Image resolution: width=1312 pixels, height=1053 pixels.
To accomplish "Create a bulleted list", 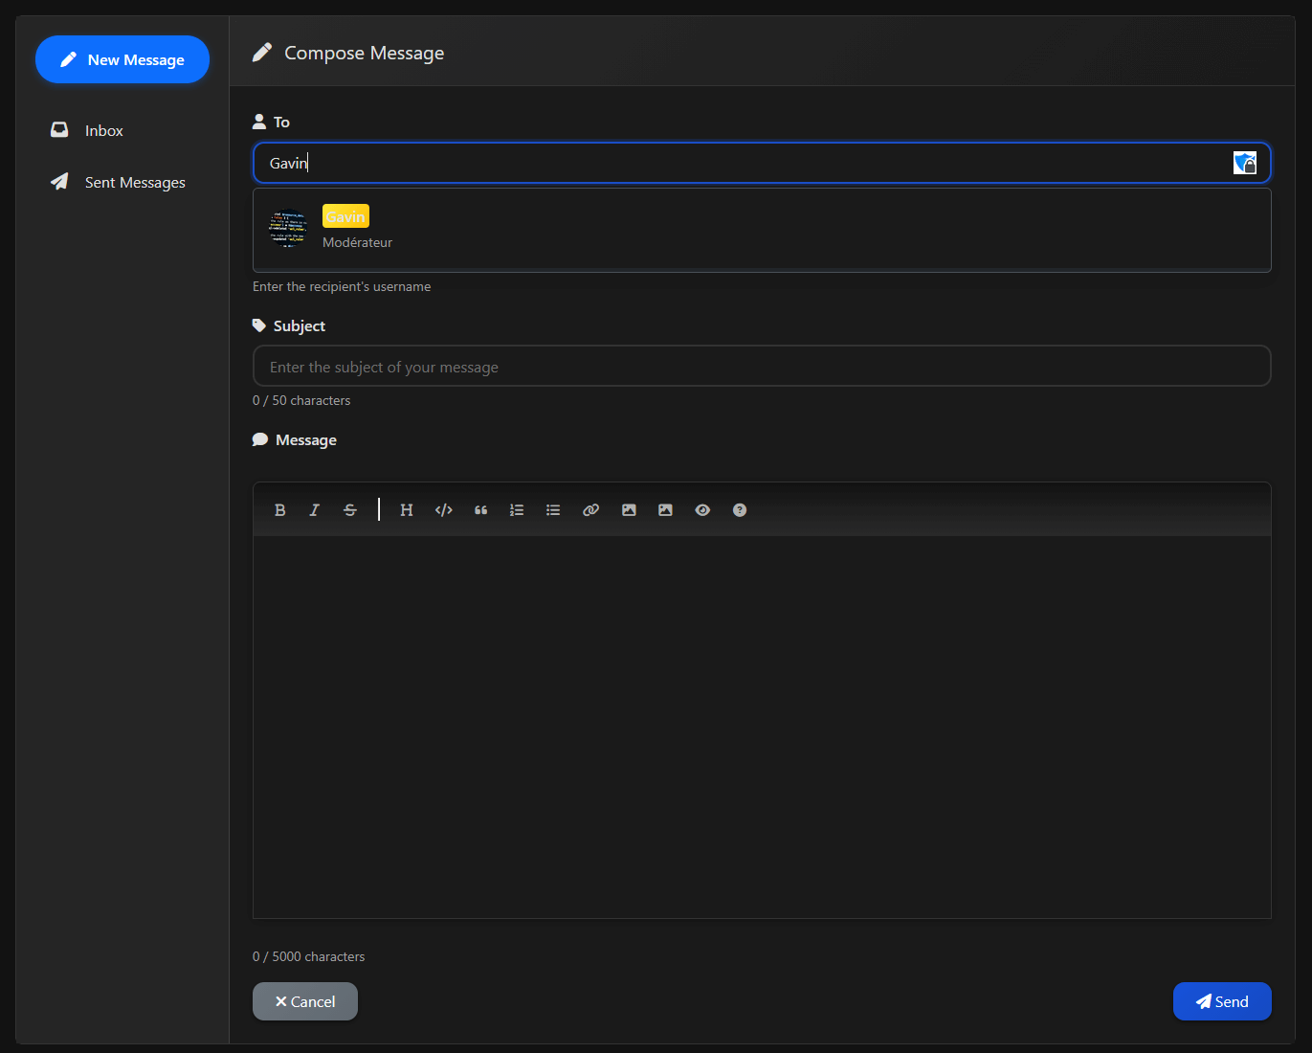I will pos(553,510).
